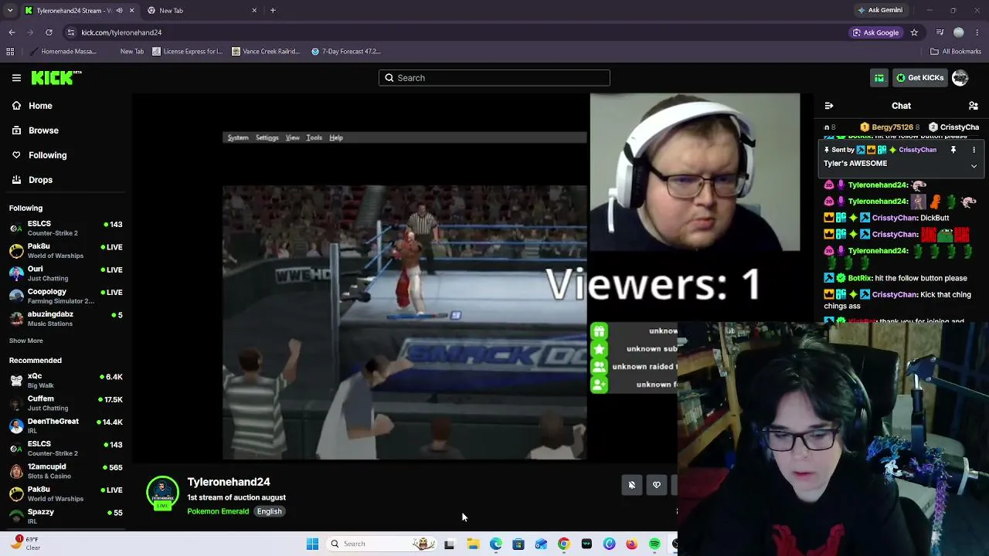Open the Pokemon Emerald category link
Image resolution: width=989 pixels, height=556 pixels.
[218, 511]
